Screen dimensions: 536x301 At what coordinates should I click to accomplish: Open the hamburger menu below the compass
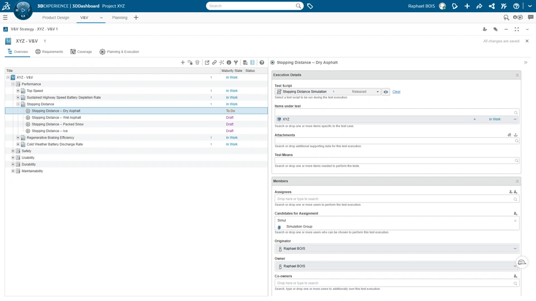tap(5, 17)
